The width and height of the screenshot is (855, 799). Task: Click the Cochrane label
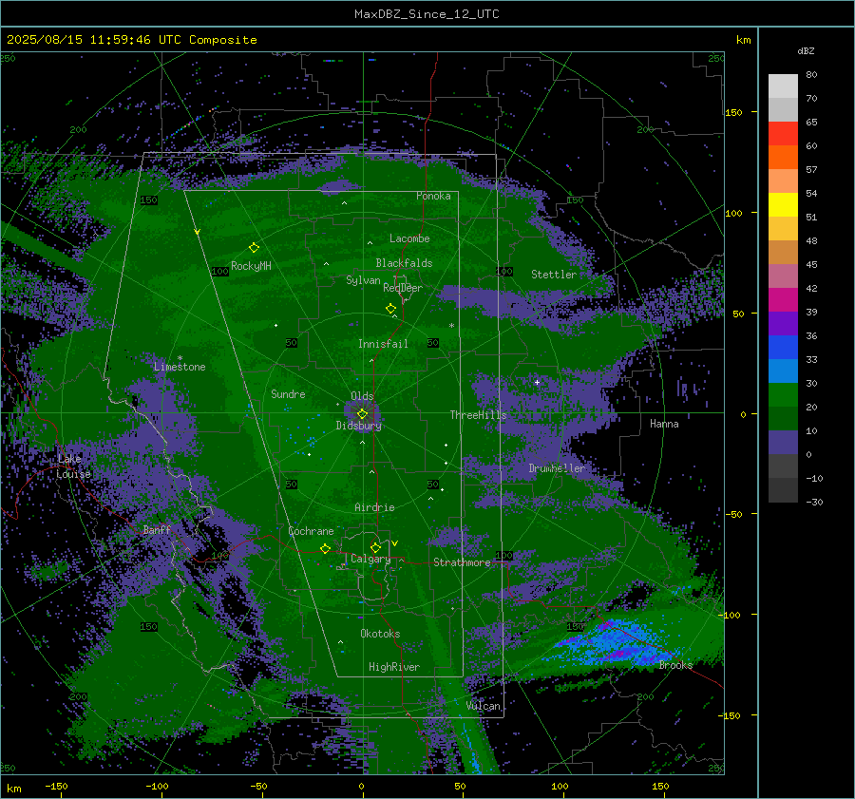pyautogui.click(x=311, y=531)
